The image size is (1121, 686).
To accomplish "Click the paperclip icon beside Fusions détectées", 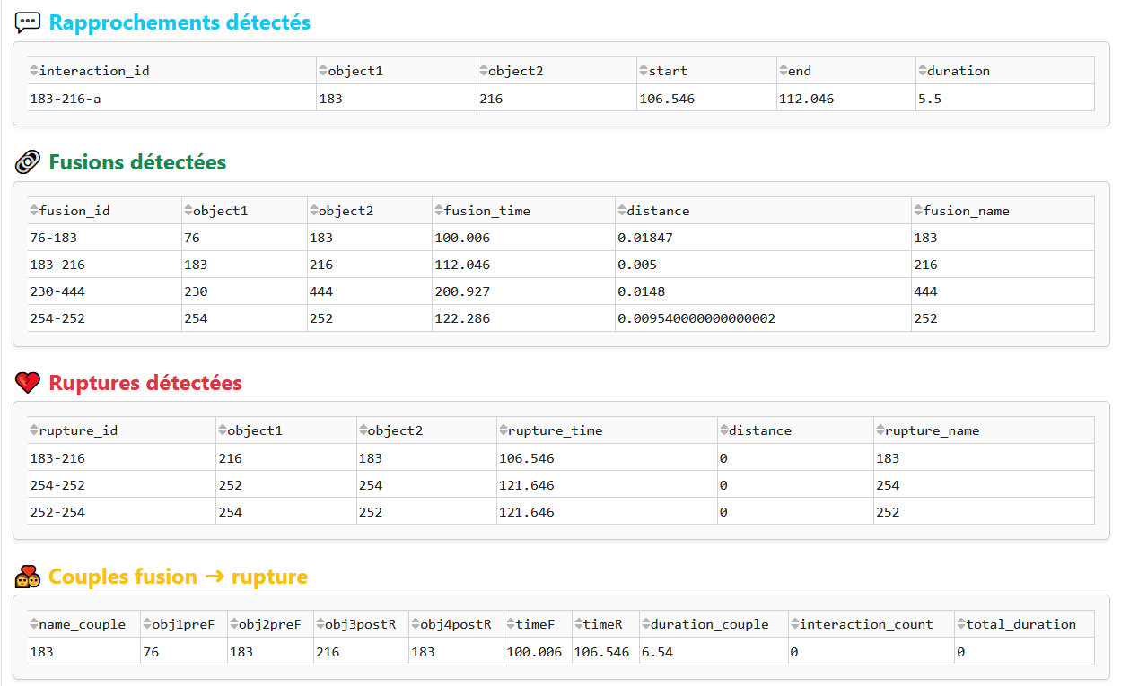I will 28,162.
